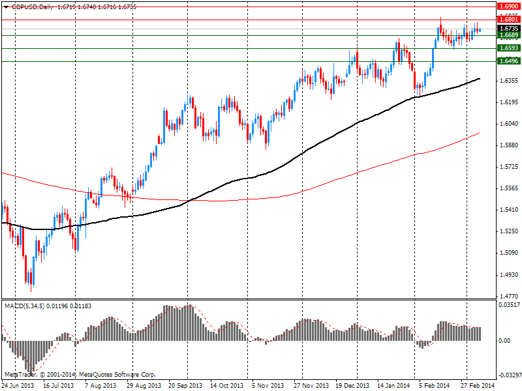The width and height of the screenshot is (522, 391).
Task: Click the 5 Nov 2013 date label
Action: click(x=268, y=385)
